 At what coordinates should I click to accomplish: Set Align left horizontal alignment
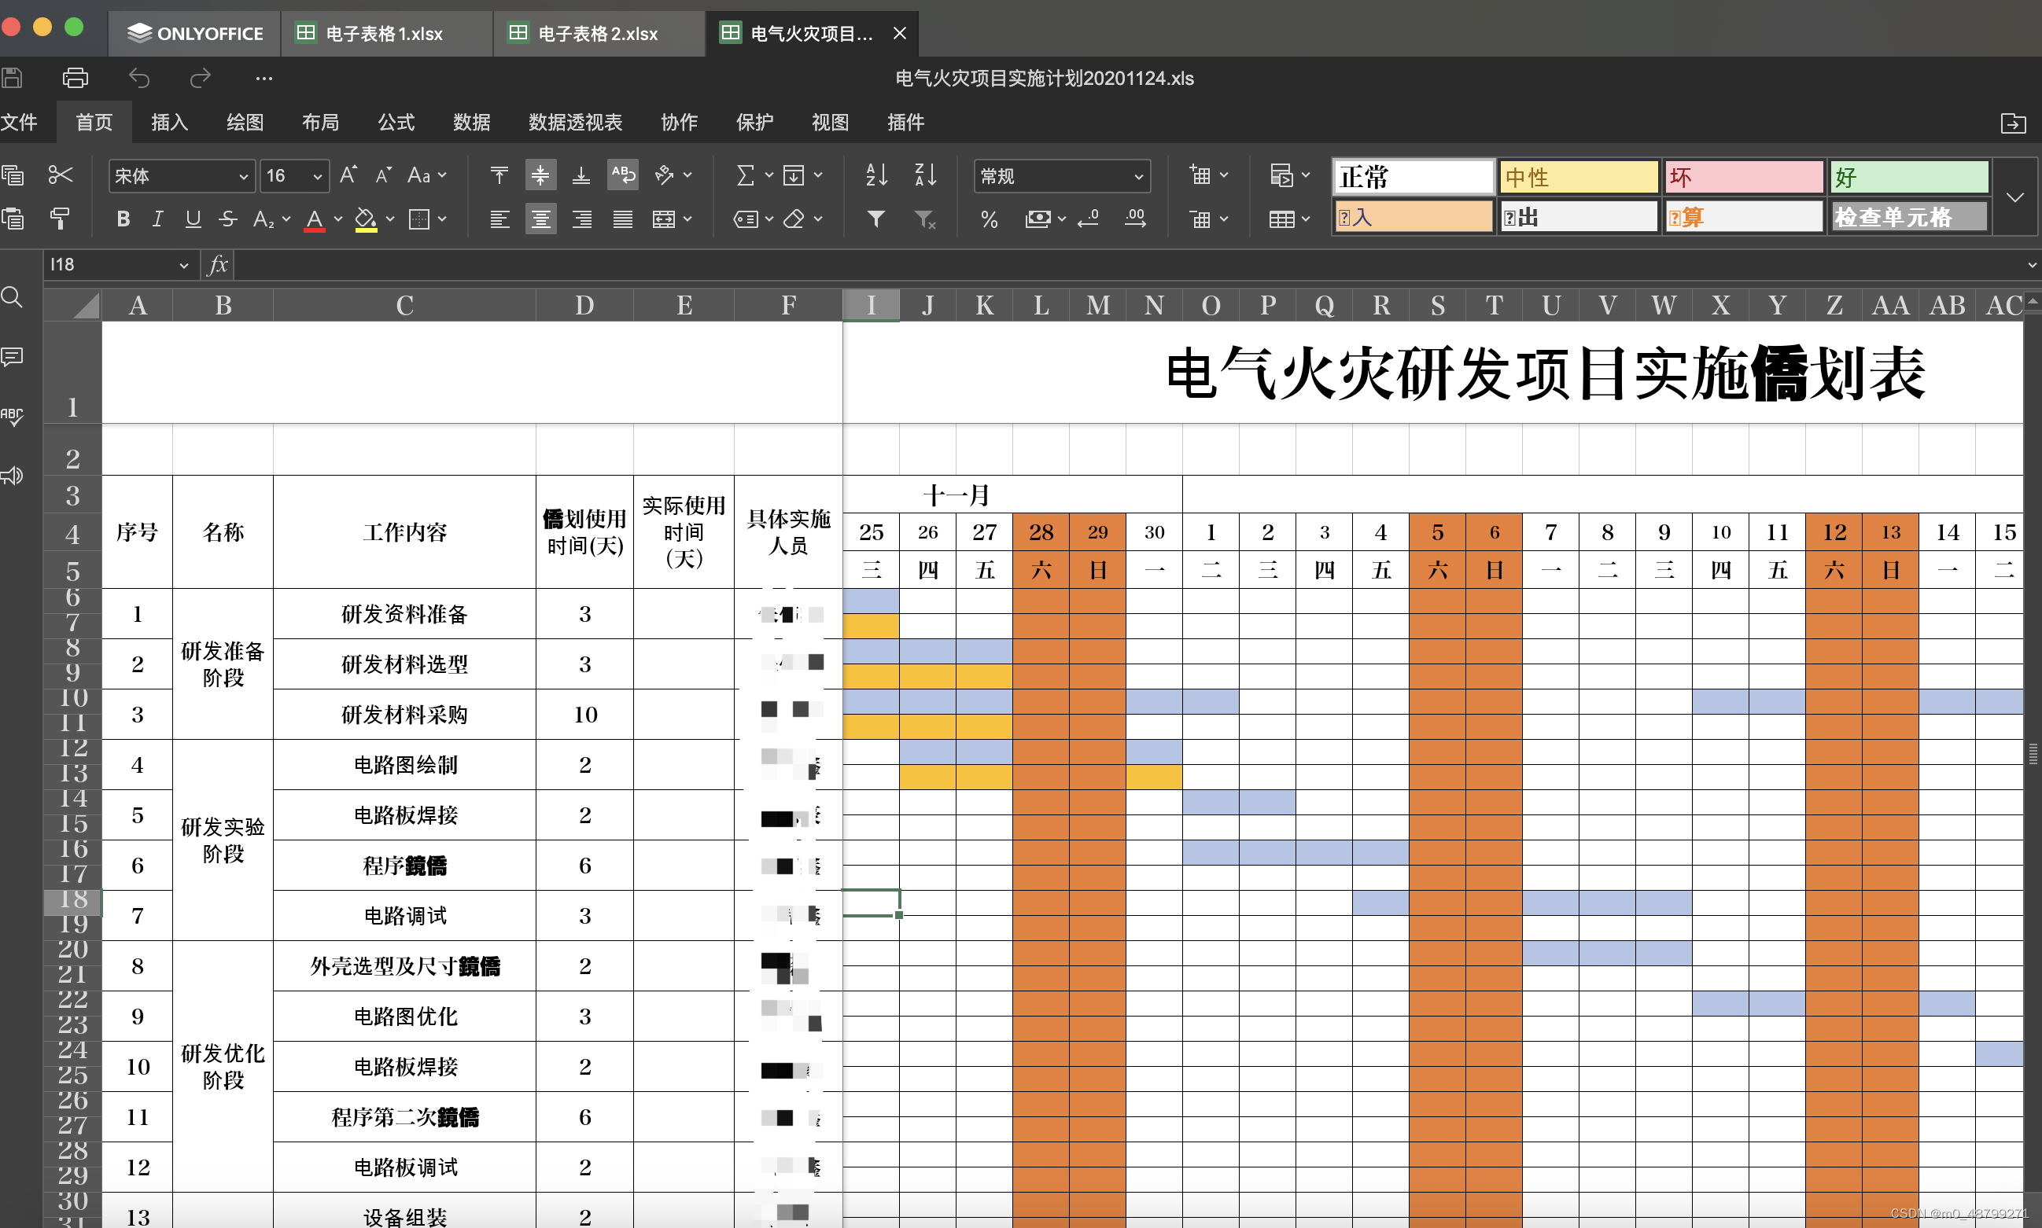point(499,219)
